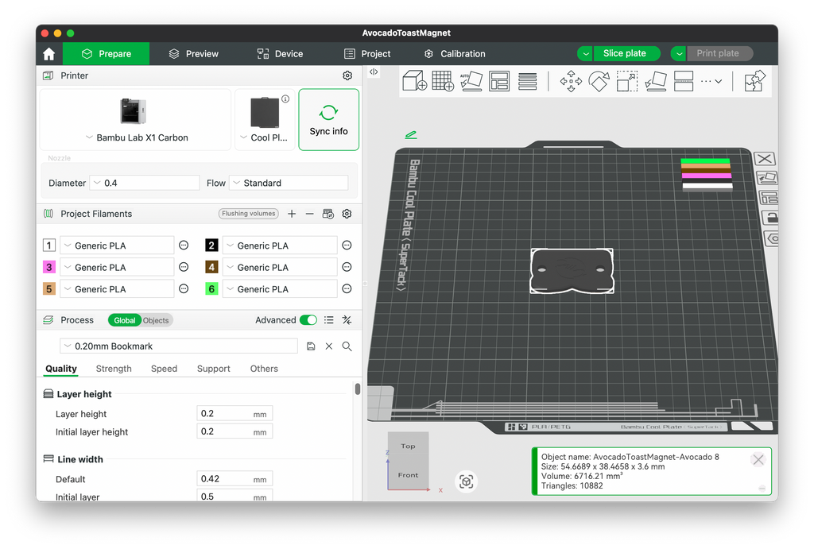This screenshot has height=549, width=814.
Task: Save the 0.20mm Bookmark preset
Action: [x=311, y=346]
